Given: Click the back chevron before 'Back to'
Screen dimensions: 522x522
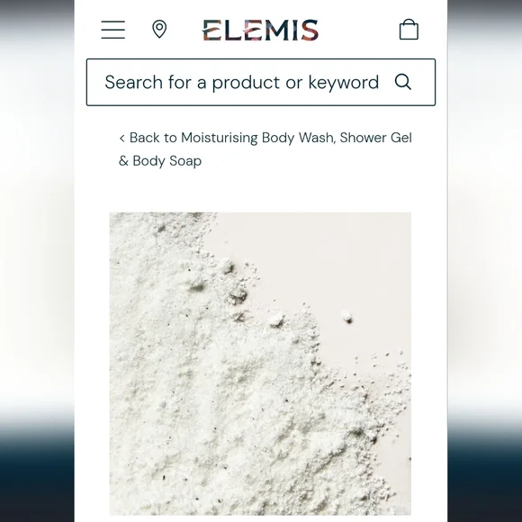Looking at the screenshot, I should tap(122, 139).
